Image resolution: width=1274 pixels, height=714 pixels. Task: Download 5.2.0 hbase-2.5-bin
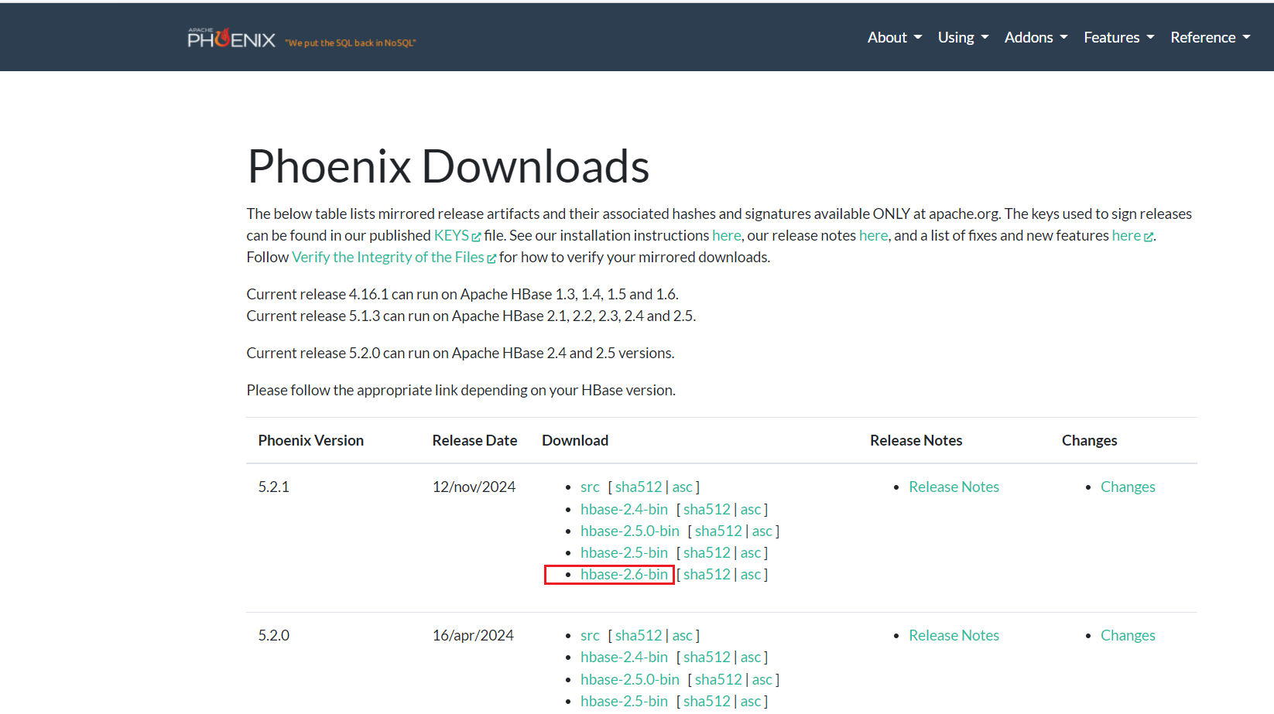coord(624,701)
